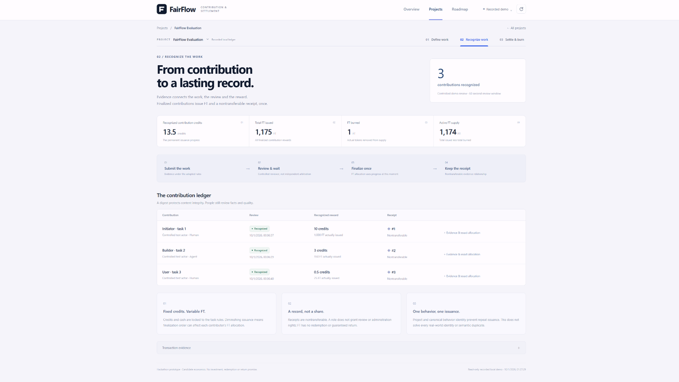
Task: Click the contributions recognized count 3
Action: point(441,74)
